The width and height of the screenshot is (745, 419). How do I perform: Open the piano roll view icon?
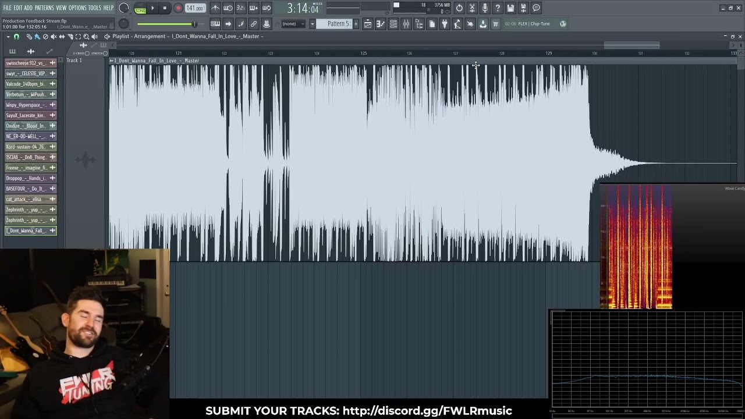381,24
